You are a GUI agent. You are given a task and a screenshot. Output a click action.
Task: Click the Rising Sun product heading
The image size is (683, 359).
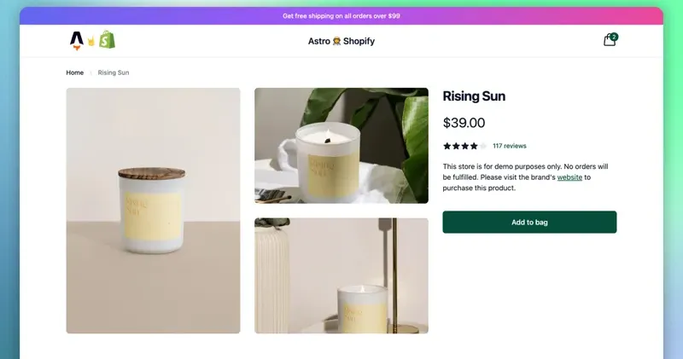pyautogui.click(x=474, y=96)
